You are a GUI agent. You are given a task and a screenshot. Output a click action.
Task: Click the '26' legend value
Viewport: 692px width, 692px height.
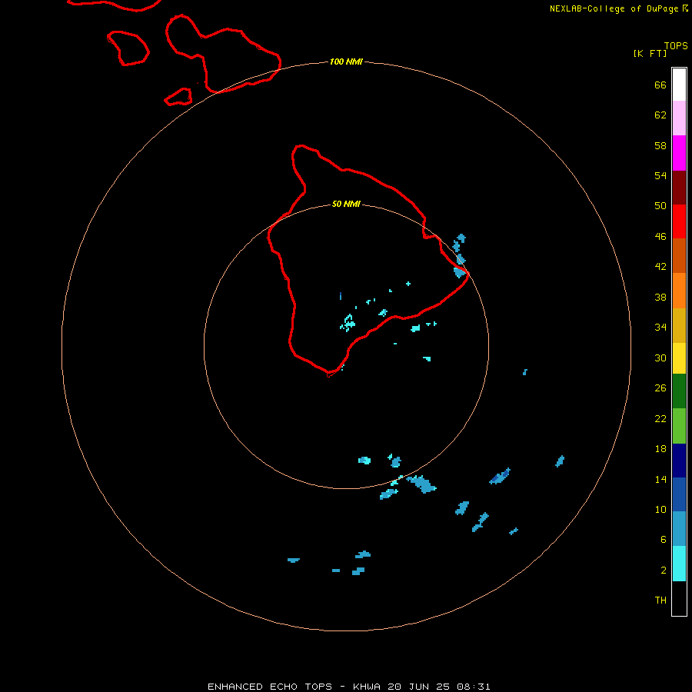[x=660, y=388]
